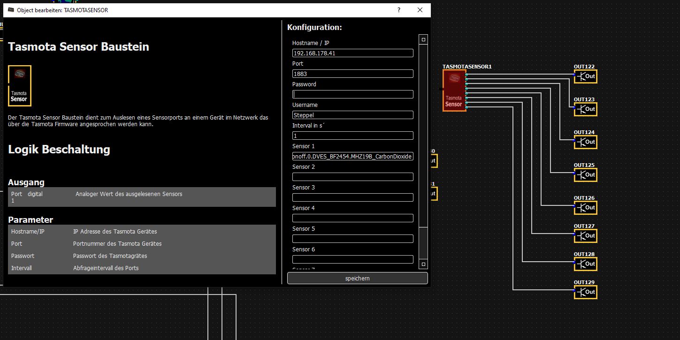Select the OUT123 output block
The height and width of the screenshot is (340, 680).
(586, 109)
